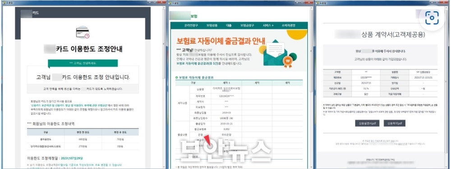Viewport: 451px width, 169px height.
Task: Click the credit card icon graphic
Action: pos(83,33)
